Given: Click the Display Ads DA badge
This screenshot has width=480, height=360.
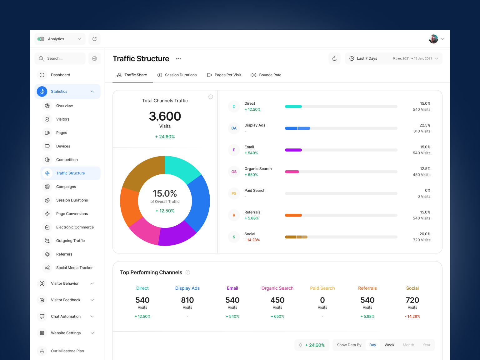Looking at the screenshot, I should [x=234, y=128].
